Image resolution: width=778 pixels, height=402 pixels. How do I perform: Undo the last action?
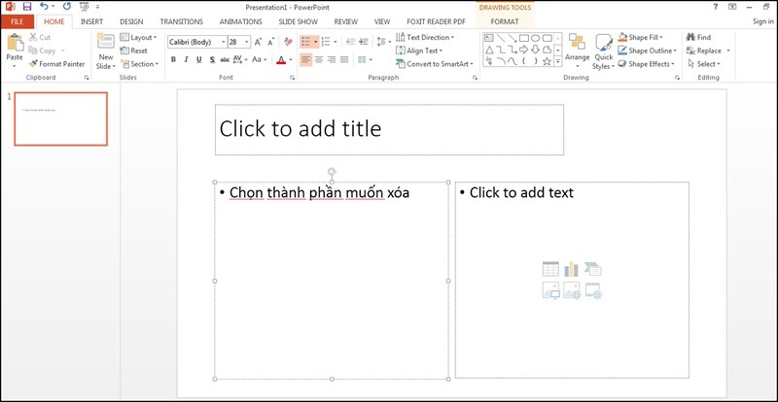click(x=44, y=7)
